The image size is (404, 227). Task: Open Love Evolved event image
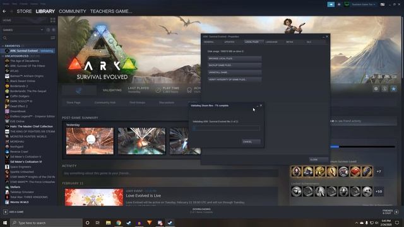tap(94, 197)
